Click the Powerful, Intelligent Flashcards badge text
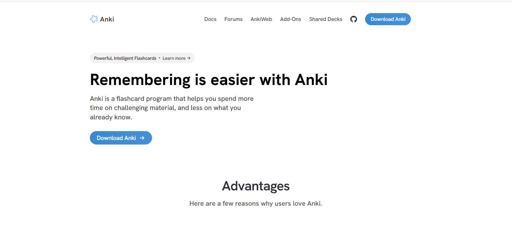Screen dimensions: 512x233 point(125,58)
